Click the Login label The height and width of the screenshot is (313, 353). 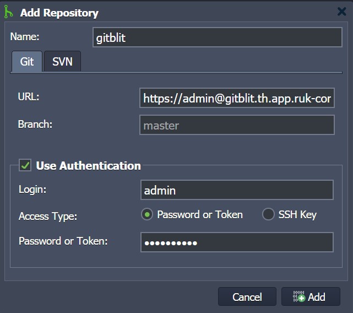(32, 190)
